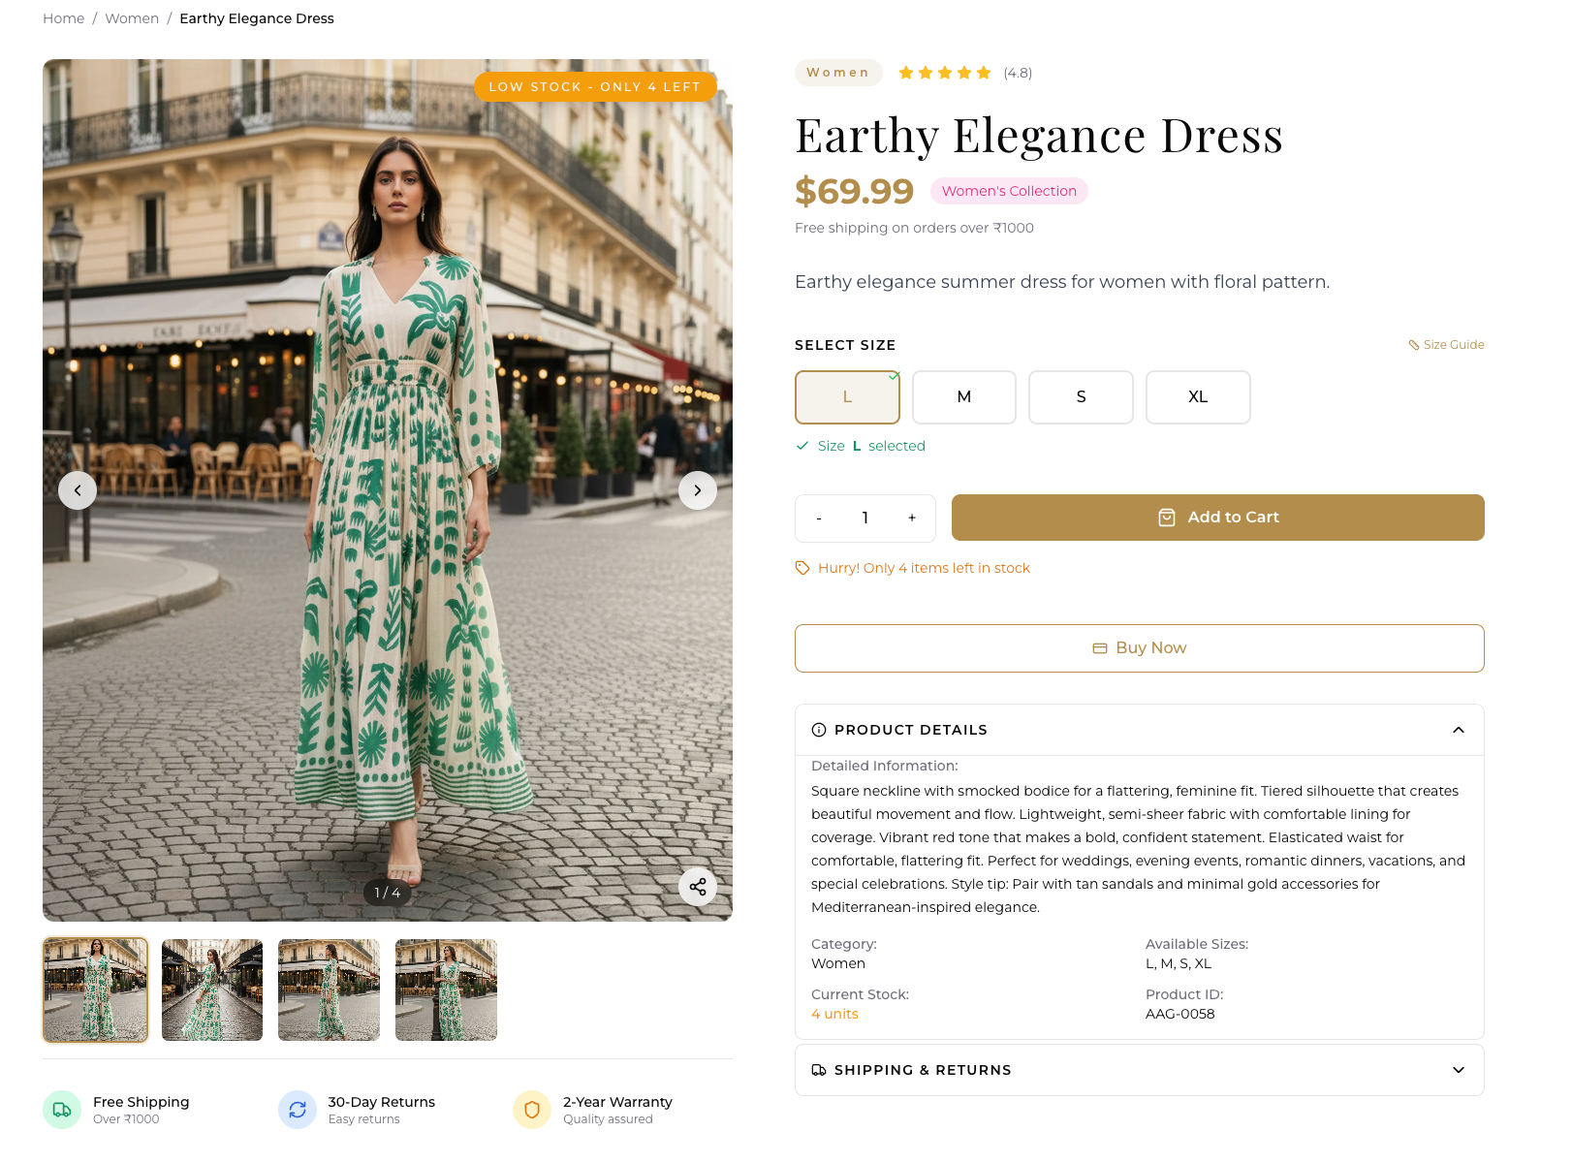Click the 30-Day Returns refresh icon
Screen dimensions: 1572x1163
coord(298,1110)
